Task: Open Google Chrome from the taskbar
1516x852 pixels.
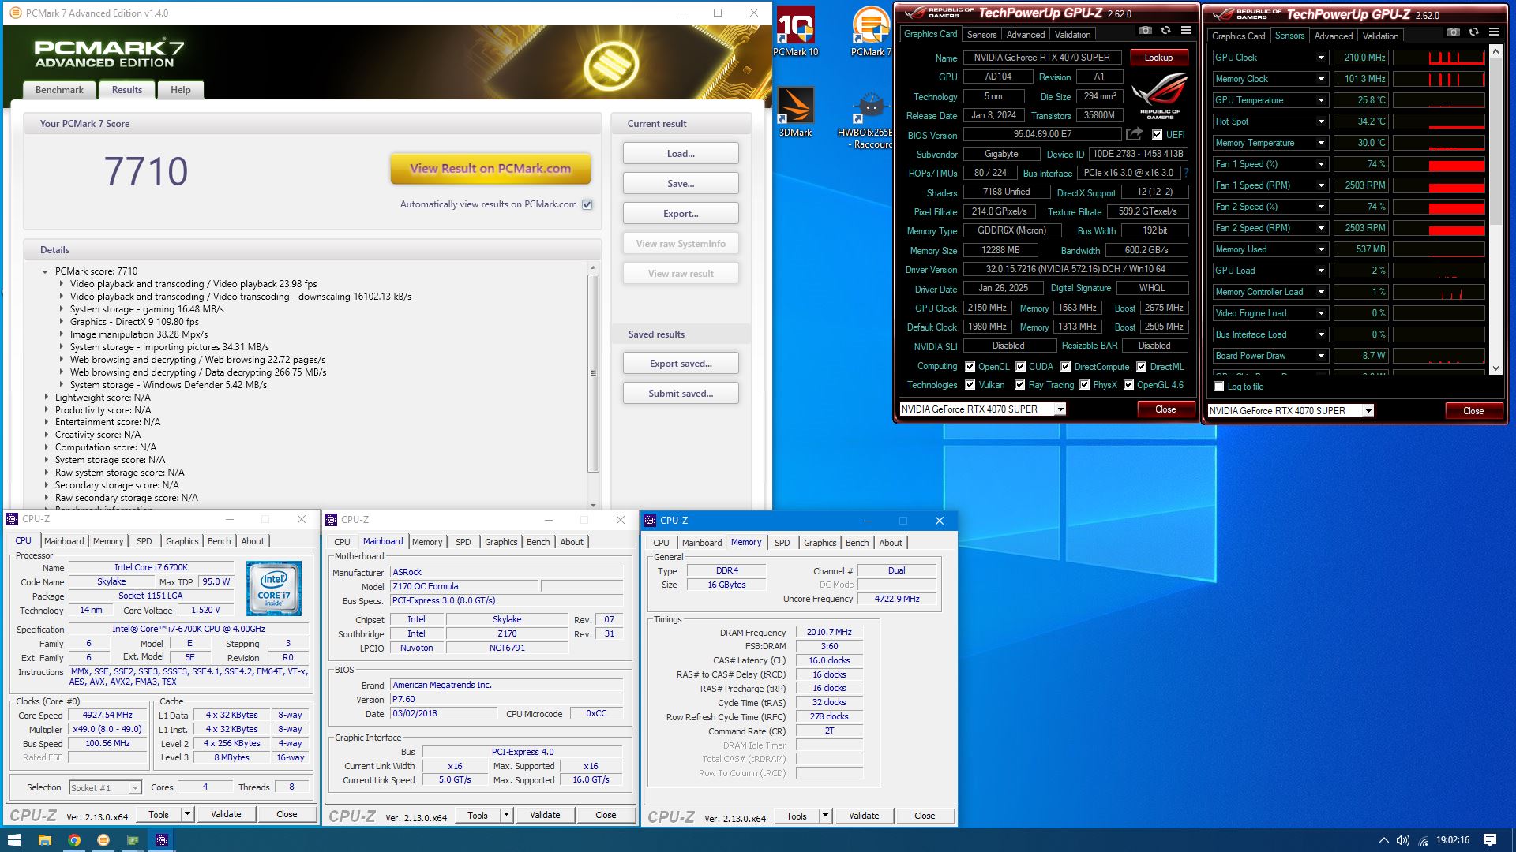Action: click(73, 840)
